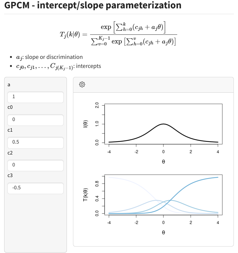Click the empty sidebar area below c3

[35, 223]
